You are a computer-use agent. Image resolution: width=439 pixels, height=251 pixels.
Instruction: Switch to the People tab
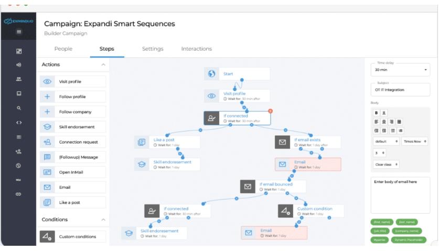pyautogui.click(x=63, y=49)
